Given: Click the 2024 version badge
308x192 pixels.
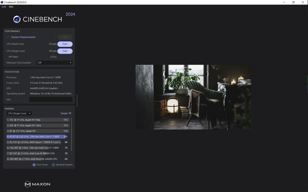Looking at the screenshot, I should coord(70,14).
